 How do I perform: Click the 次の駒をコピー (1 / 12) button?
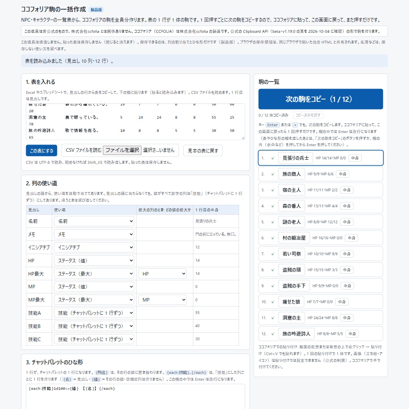[x=321, y=99]
